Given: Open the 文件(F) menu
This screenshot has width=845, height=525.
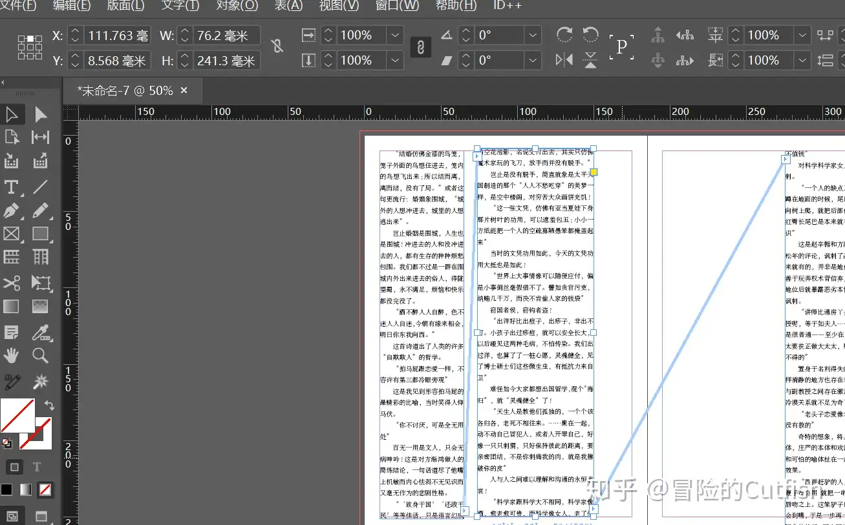Looking at the screenshot, I should click(19, 5).
